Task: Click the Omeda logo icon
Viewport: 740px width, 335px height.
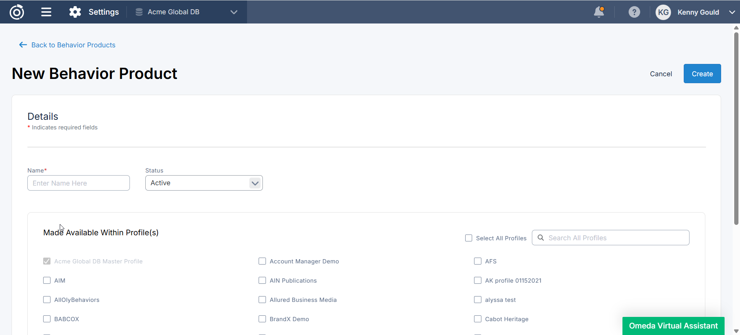Action: [17, 12]
